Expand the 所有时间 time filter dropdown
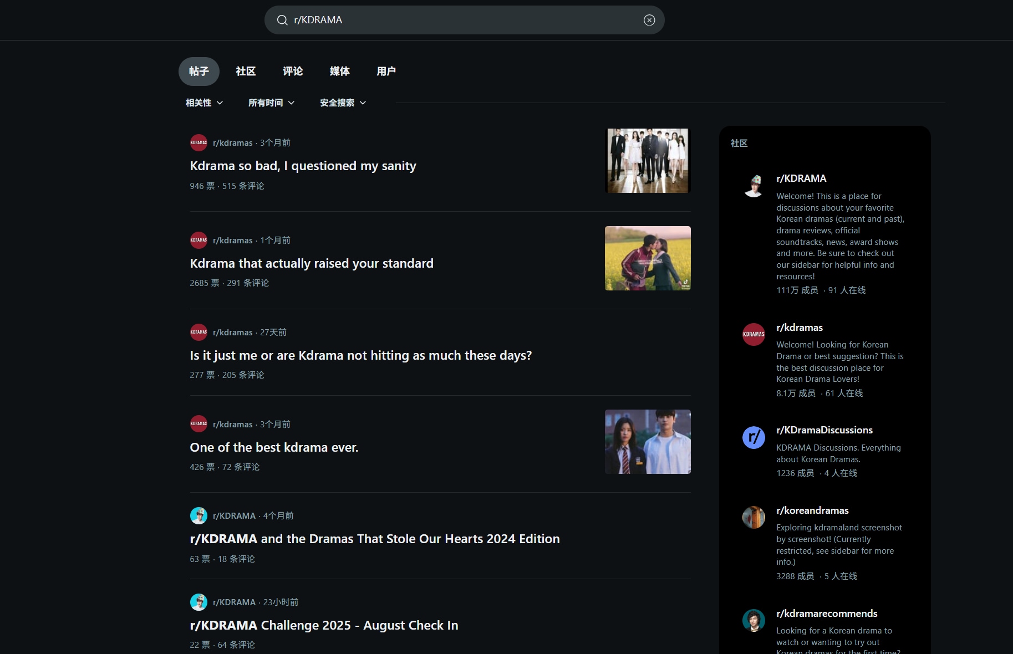 271,103
